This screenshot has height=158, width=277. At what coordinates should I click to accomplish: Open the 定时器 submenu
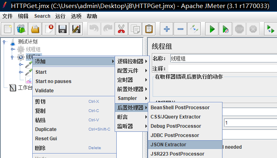pos(132,80)
